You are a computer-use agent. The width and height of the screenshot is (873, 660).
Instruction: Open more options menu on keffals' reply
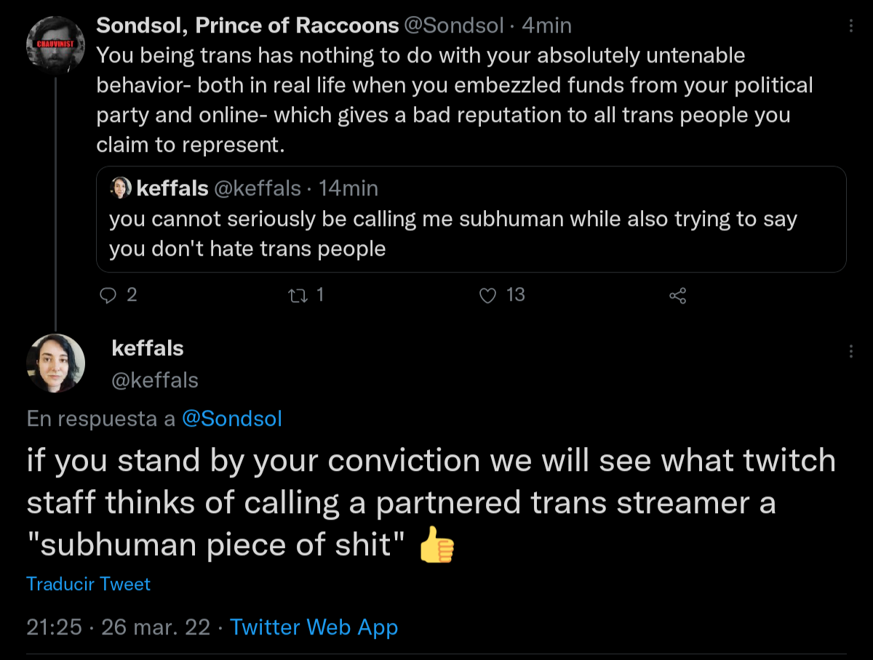pos(851,352)
